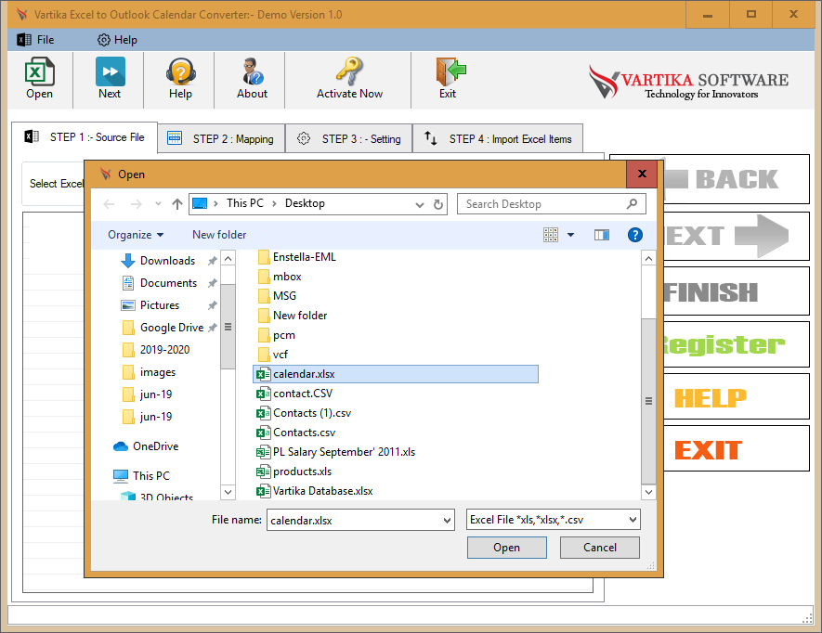The width and height of the screenshot is (822, 633).
Task: Switch to STEP 4 Import Excel Items tab
Action: point(498,139)
